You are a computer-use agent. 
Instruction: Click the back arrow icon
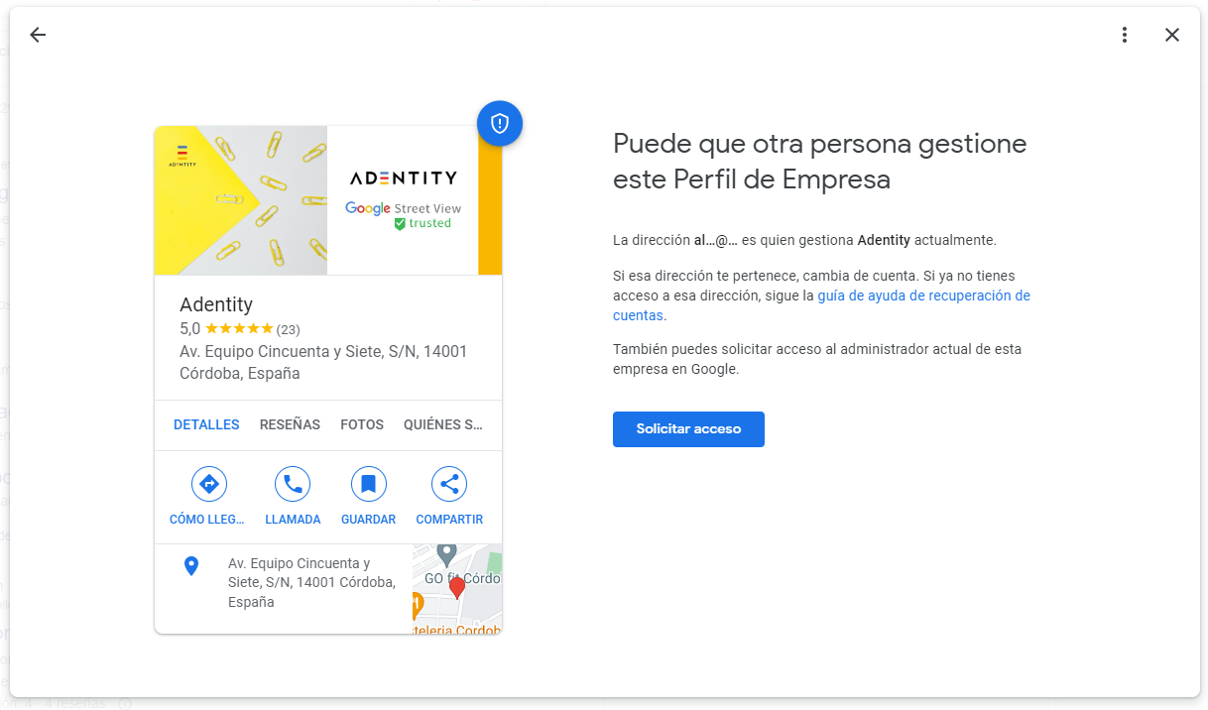[x=38, y=35]
